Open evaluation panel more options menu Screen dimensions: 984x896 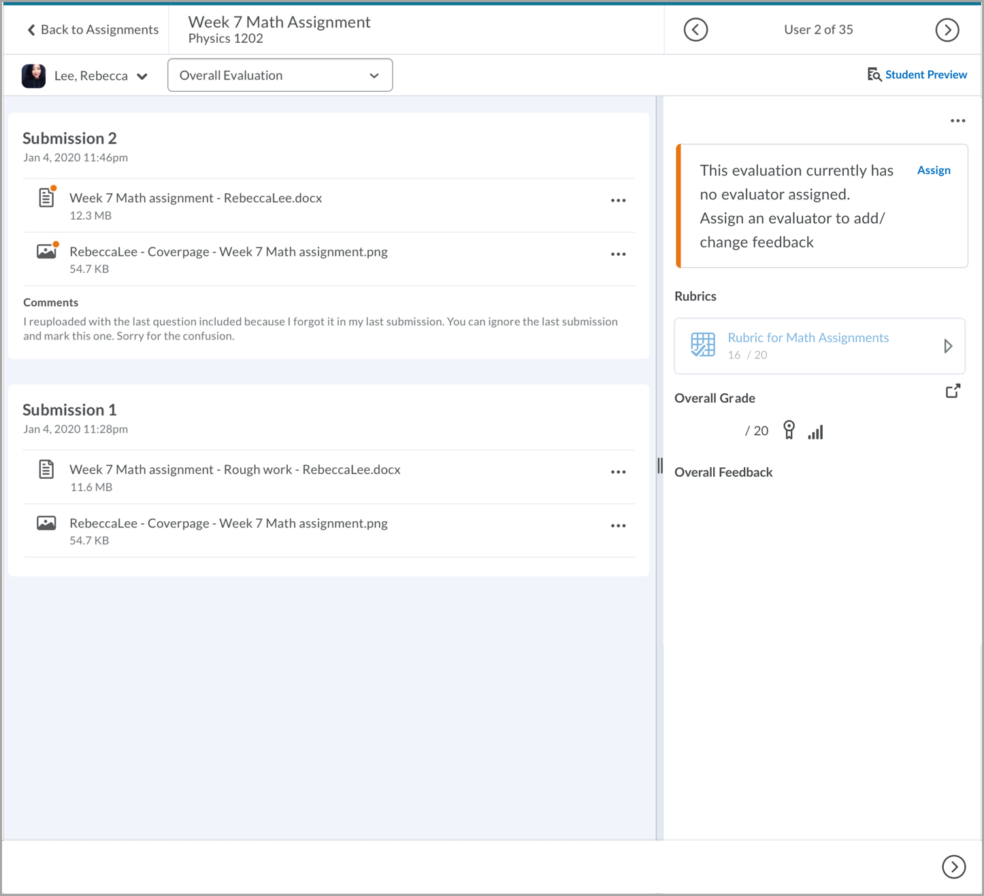coord(957,121)
